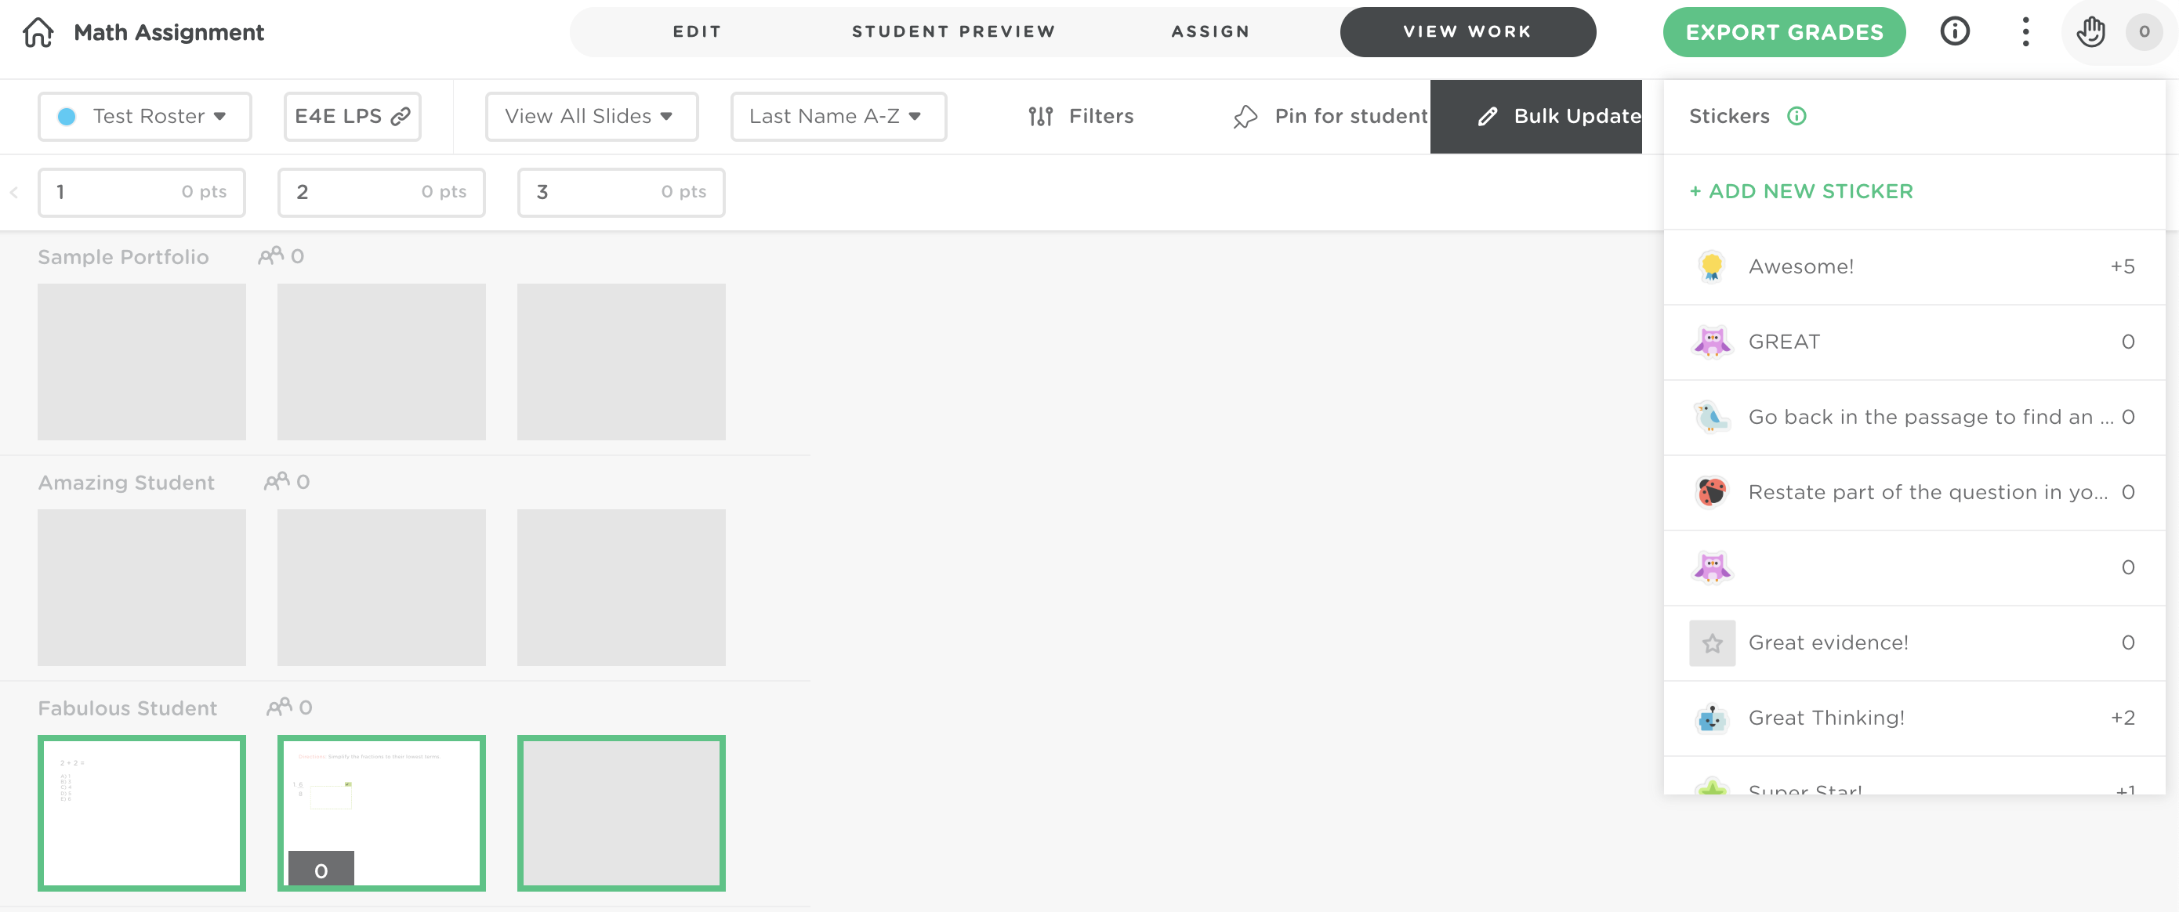Click Export Grades button
The height and width of the screenshot is (912, 2179).
click(1783, 32)
